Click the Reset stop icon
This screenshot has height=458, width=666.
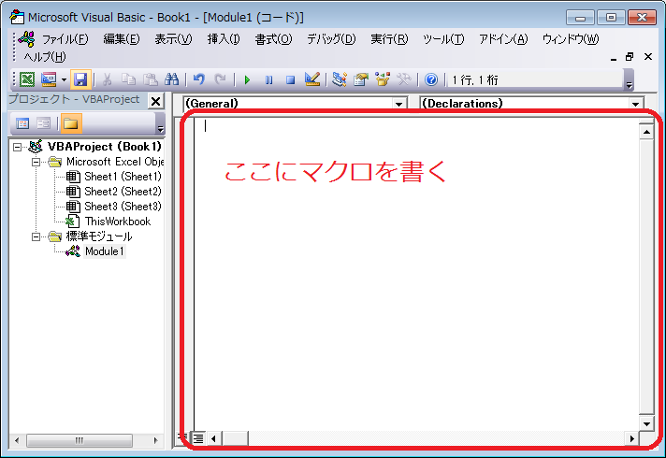(x=290, y=79)
